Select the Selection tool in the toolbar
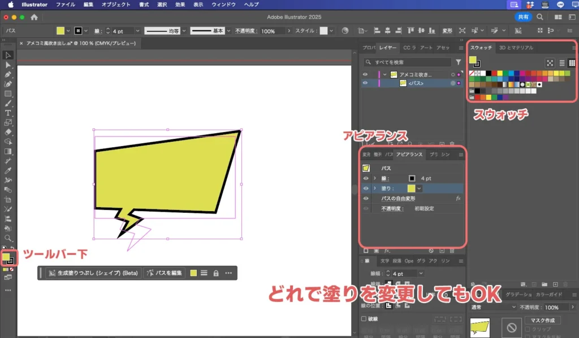Image resolution: width=579 pixels, height=338 pixels. click(8, 54)
